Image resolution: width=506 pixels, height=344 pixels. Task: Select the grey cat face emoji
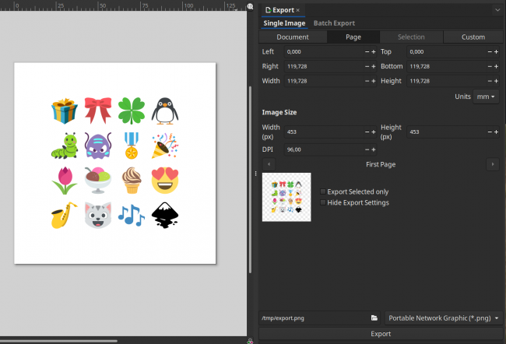[98, 216]
